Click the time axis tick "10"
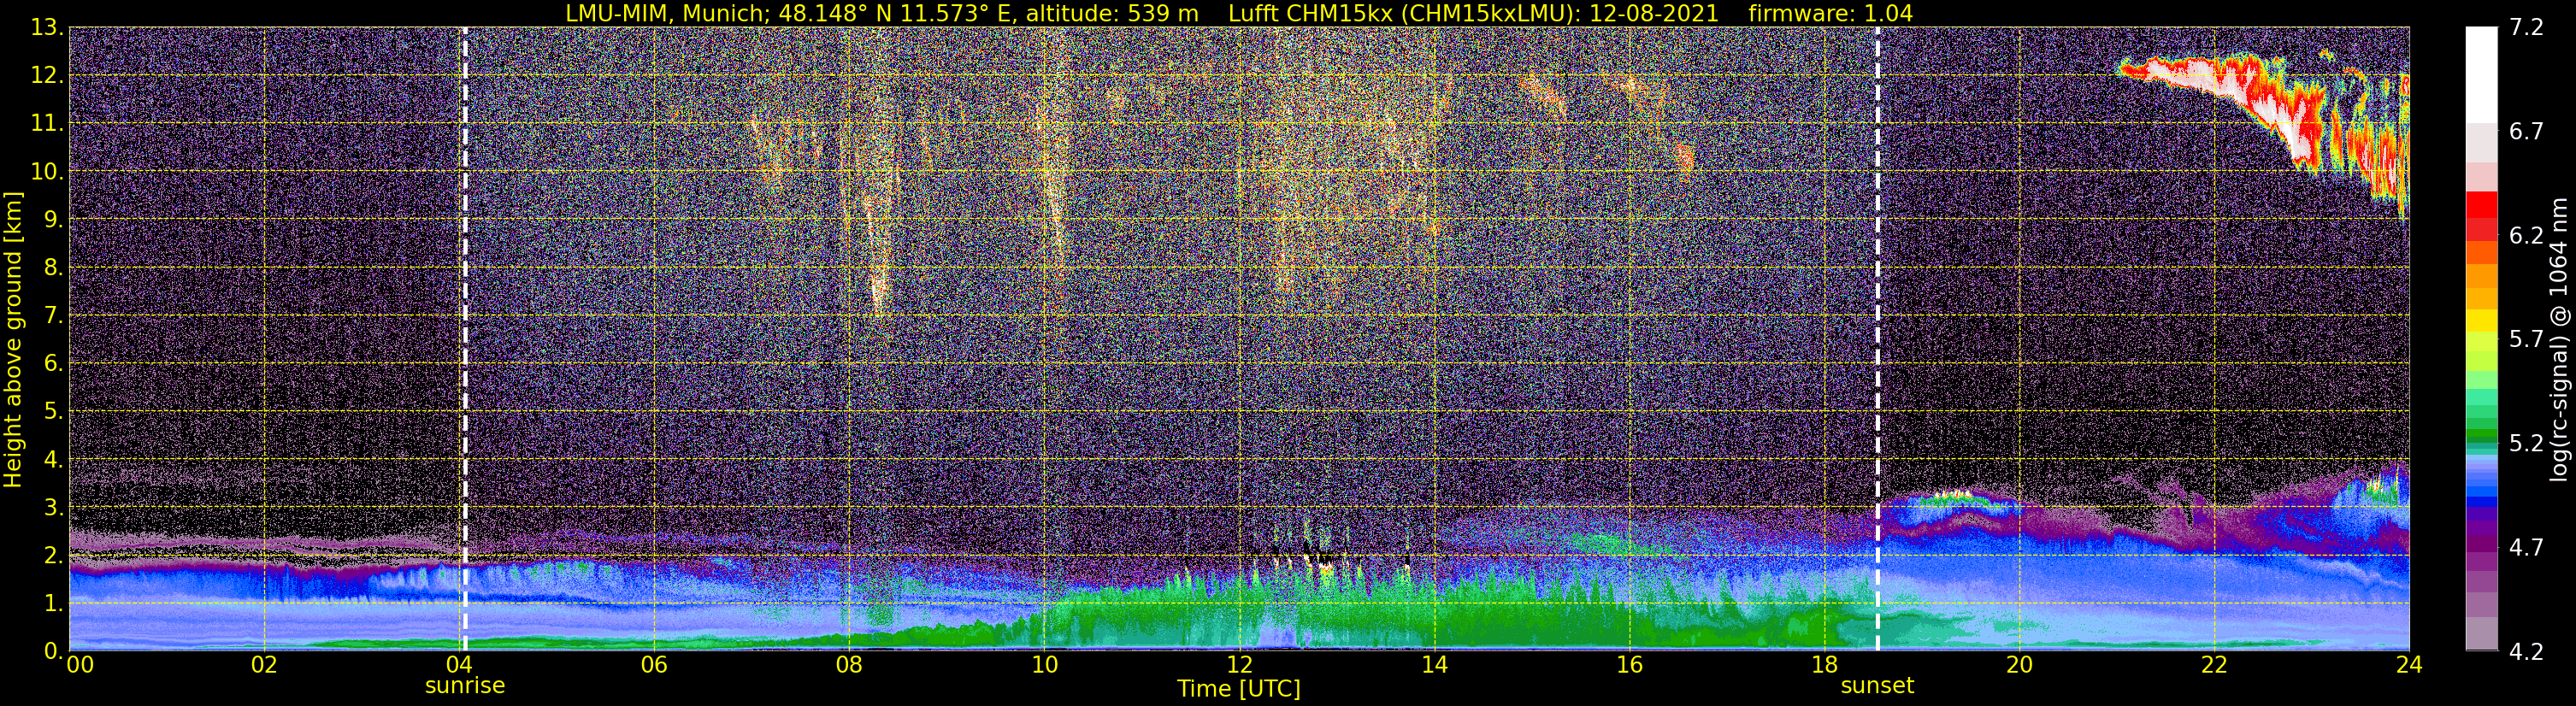The width and height of the screenshot is (2576, 706). [x=1044, y=666]
